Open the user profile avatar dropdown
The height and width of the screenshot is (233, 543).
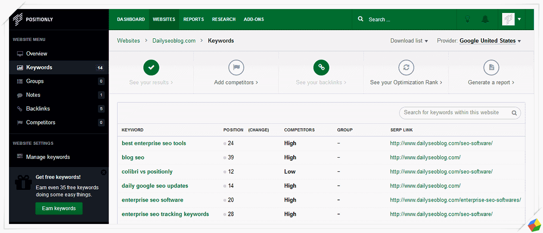(512, 19)
